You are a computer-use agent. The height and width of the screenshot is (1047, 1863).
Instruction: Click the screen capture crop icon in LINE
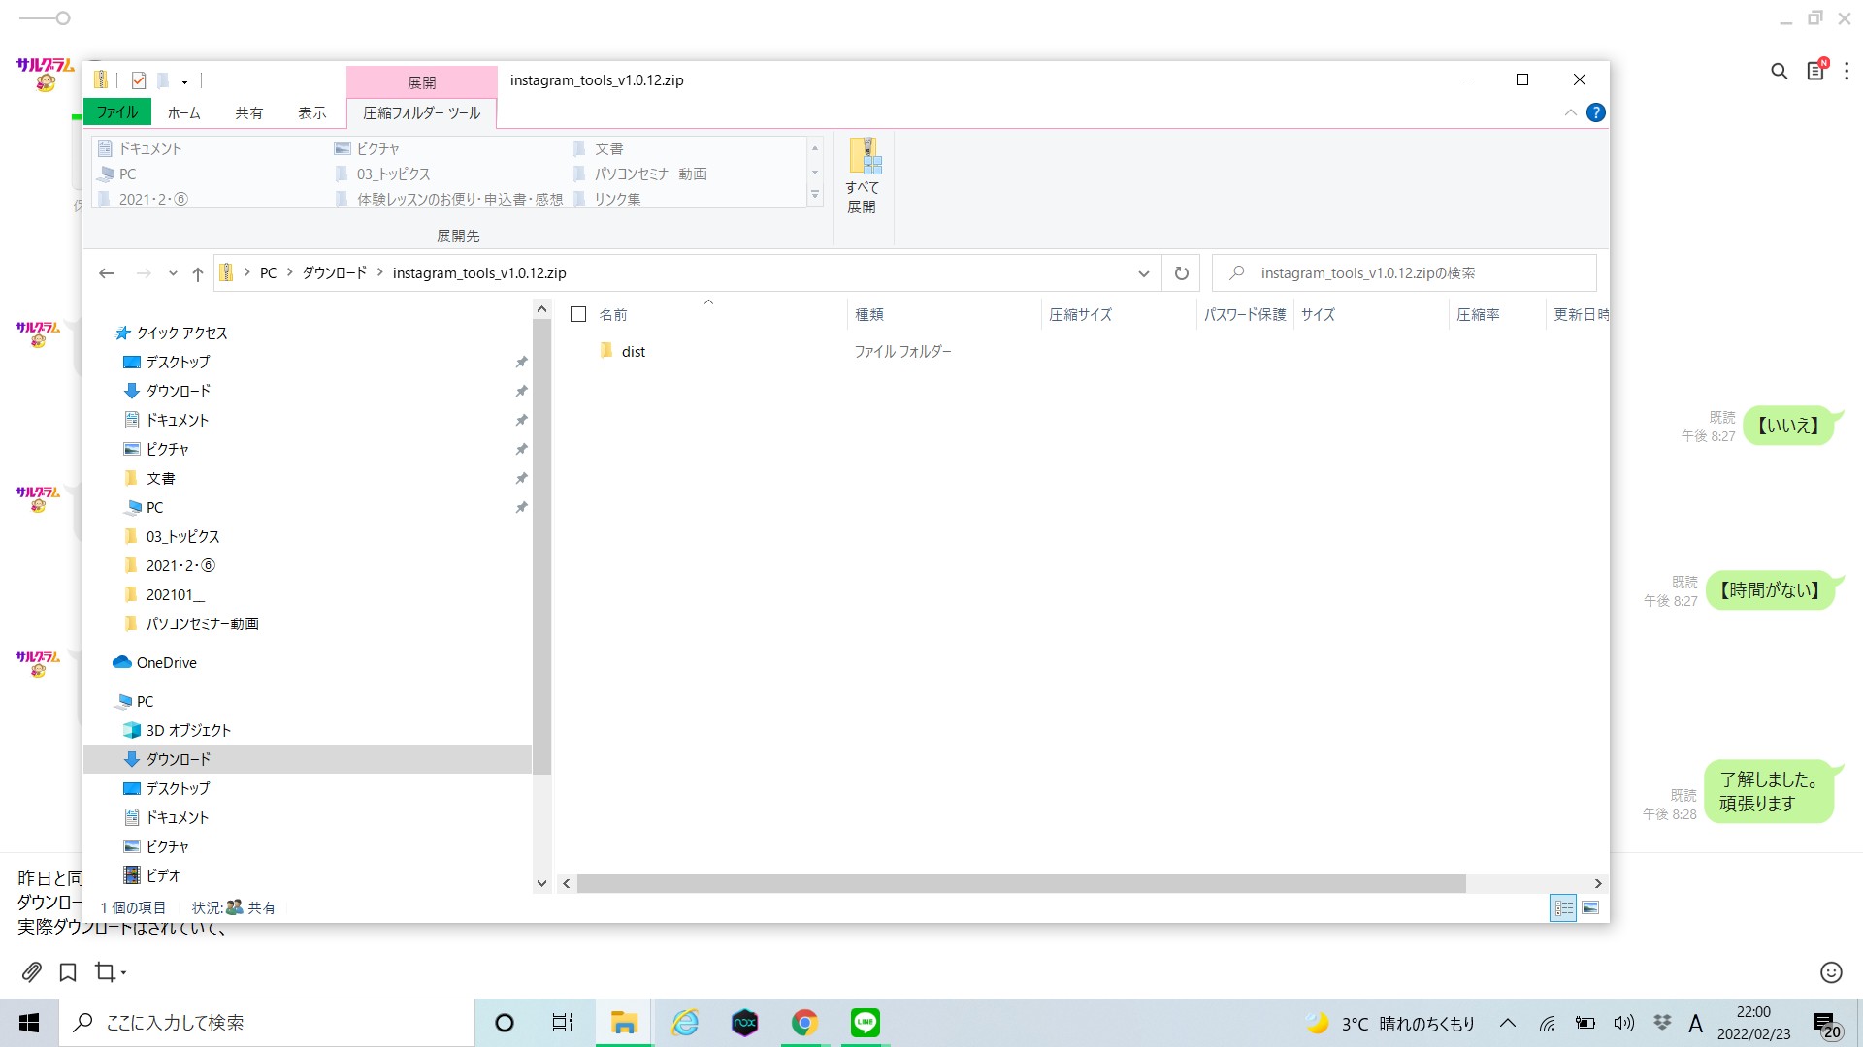[104, 971]
